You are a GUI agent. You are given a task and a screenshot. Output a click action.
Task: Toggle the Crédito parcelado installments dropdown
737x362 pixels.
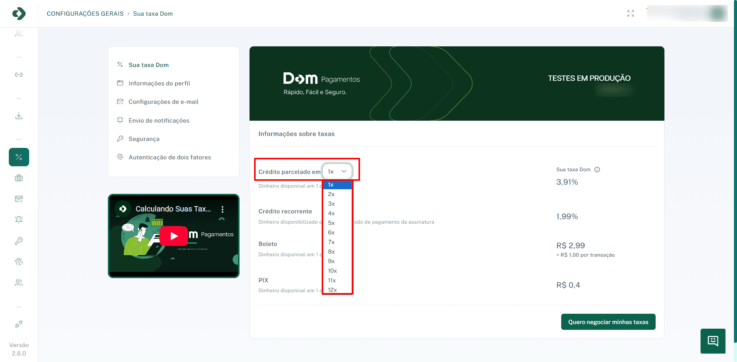click(337, 172)
